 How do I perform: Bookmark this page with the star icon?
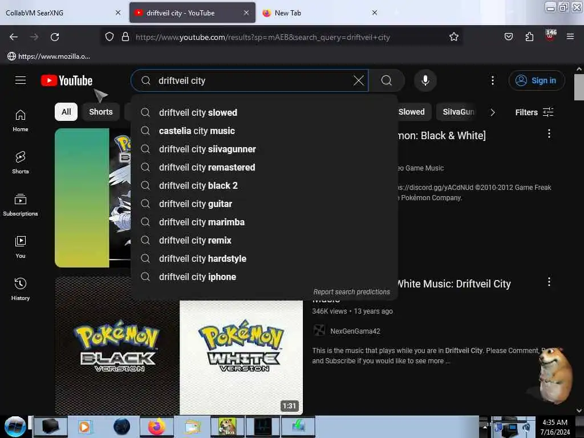click(453, 37)
